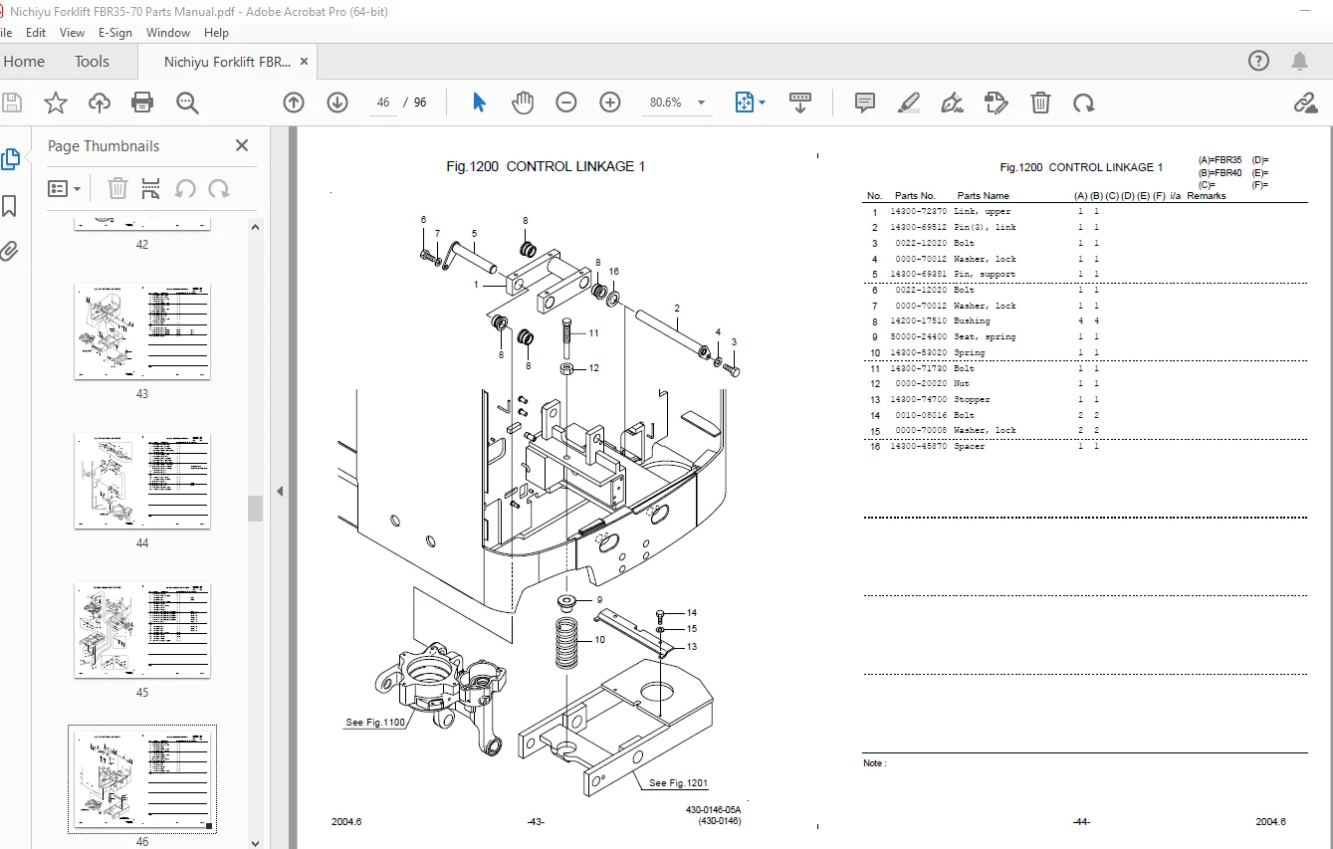Open the Bookmarks panel in the sidebar

[10, 206]
